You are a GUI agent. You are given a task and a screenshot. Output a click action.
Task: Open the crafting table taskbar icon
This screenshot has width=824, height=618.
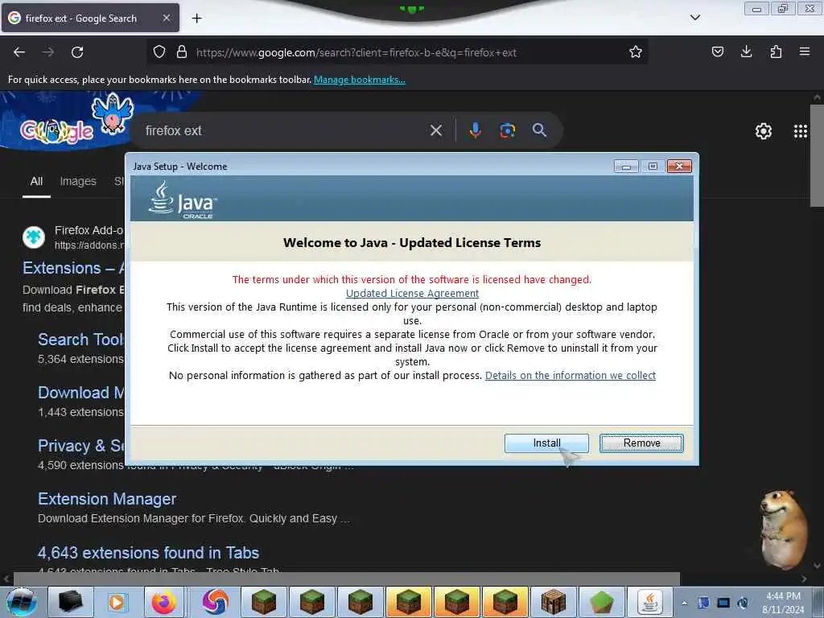click(554, 602)
